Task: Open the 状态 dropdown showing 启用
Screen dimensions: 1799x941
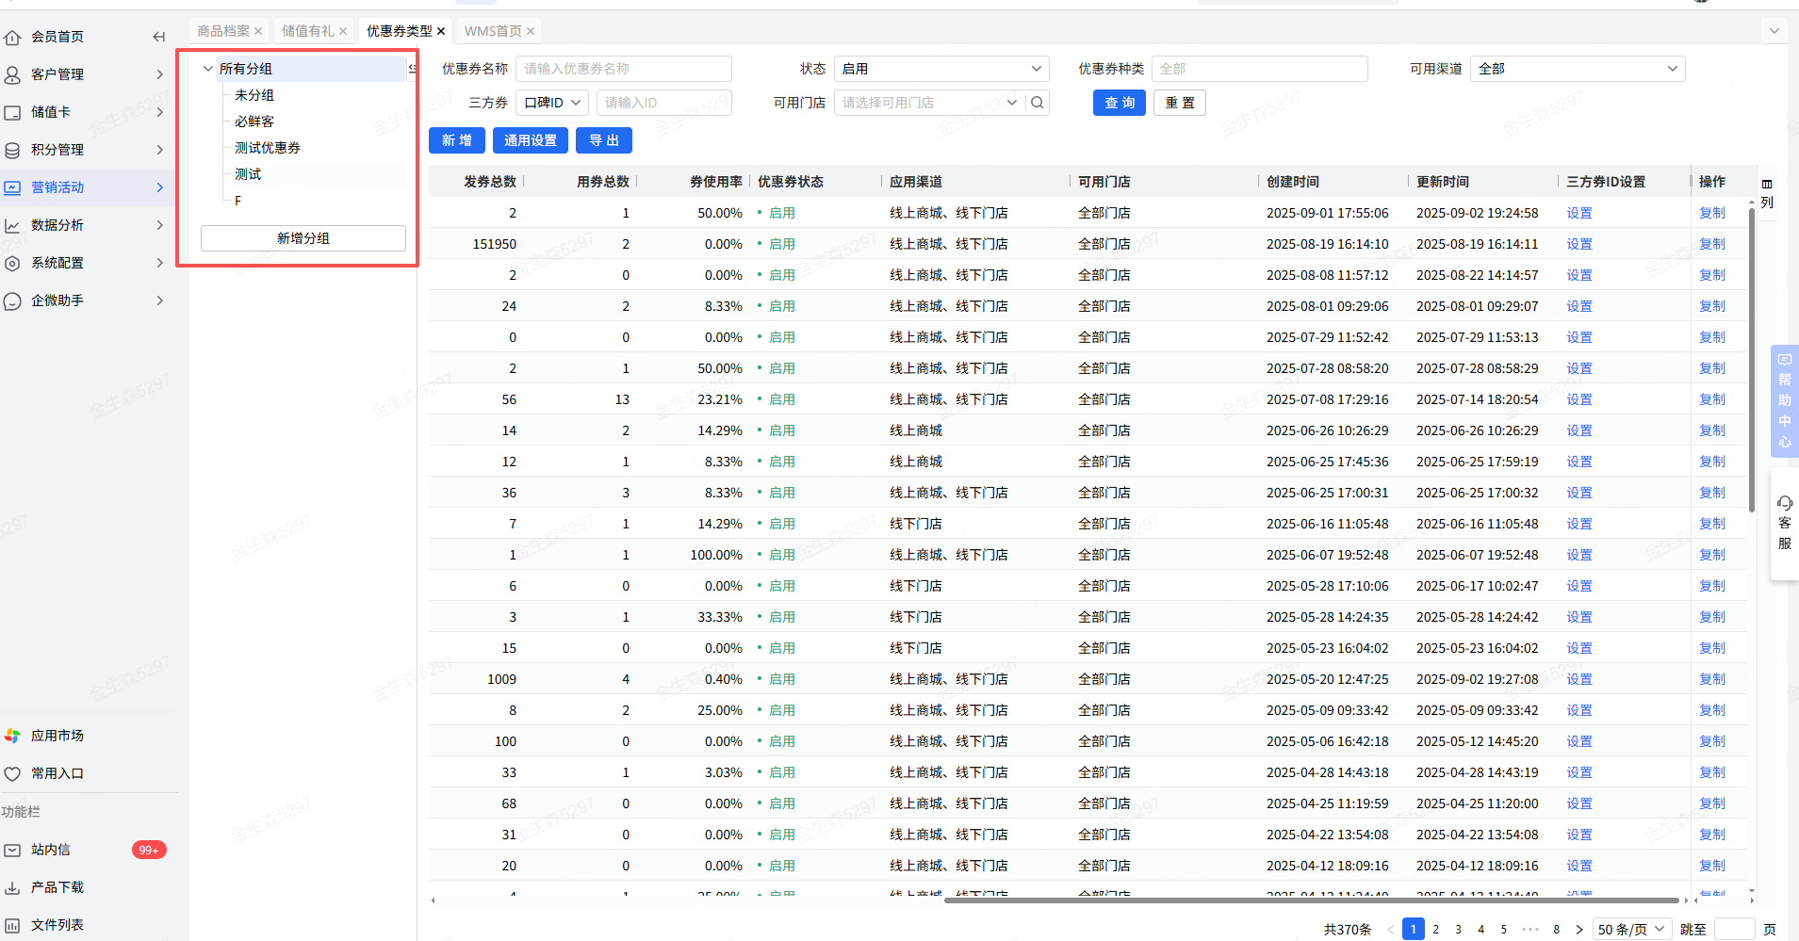Action: [x=941, y=69]
